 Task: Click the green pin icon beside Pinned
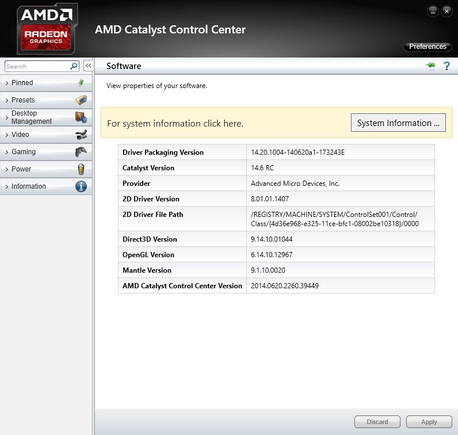(81, 83)
